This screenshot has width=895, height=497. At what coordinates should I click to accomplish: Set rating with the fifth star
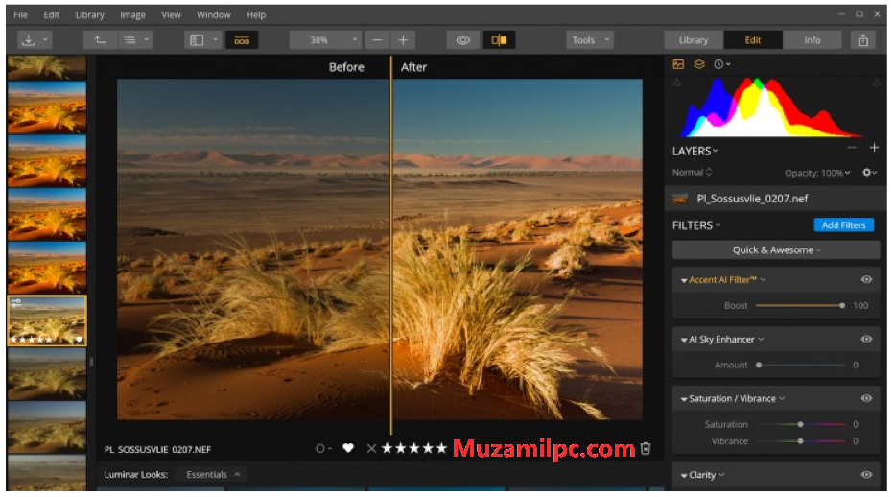441,448
